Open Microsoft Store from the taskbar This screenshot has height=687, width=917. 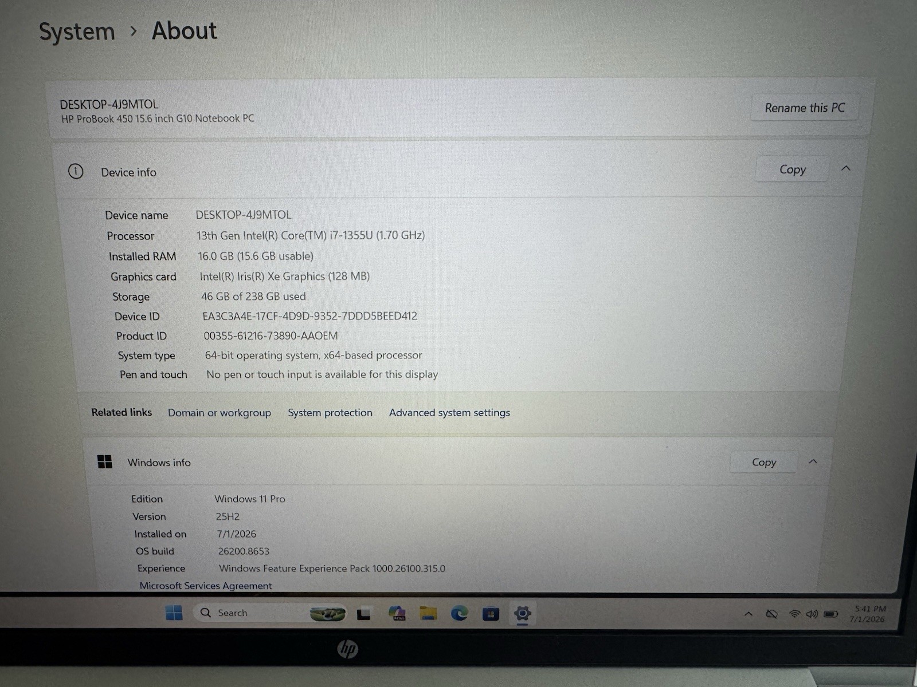pos(491,614)
